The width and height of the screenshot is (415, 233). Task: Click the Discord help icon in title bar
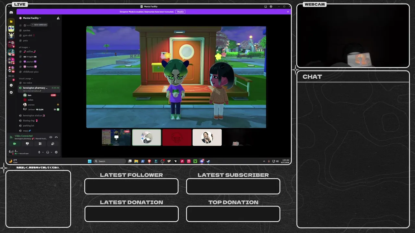pos(271,6)
